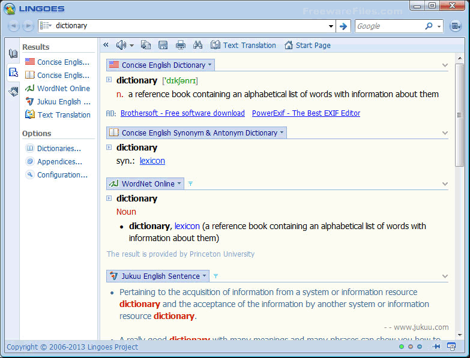The image size is (470, 358).
Task: Select Text Translation in Results list
Action: click(x=58, y=115)
